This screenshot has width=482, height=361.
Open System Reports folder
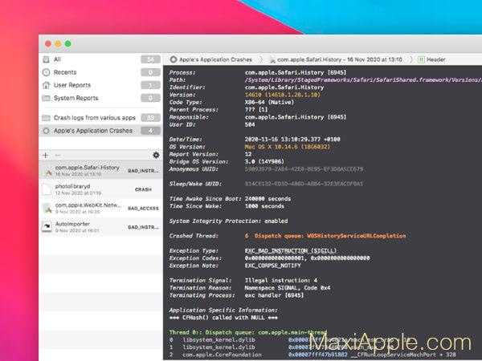100,98
